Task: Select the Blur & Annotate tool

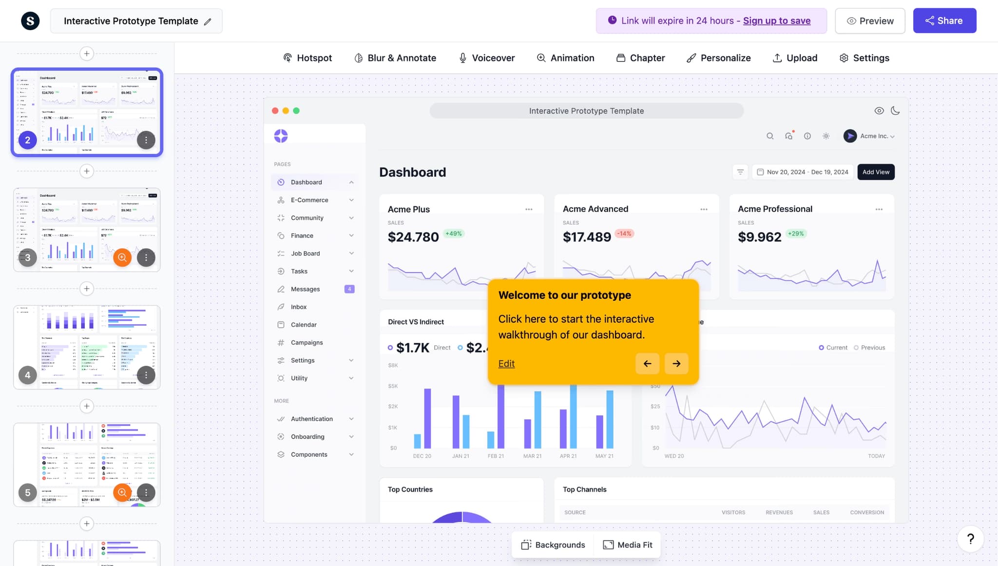Action: [x=395, y=58]
